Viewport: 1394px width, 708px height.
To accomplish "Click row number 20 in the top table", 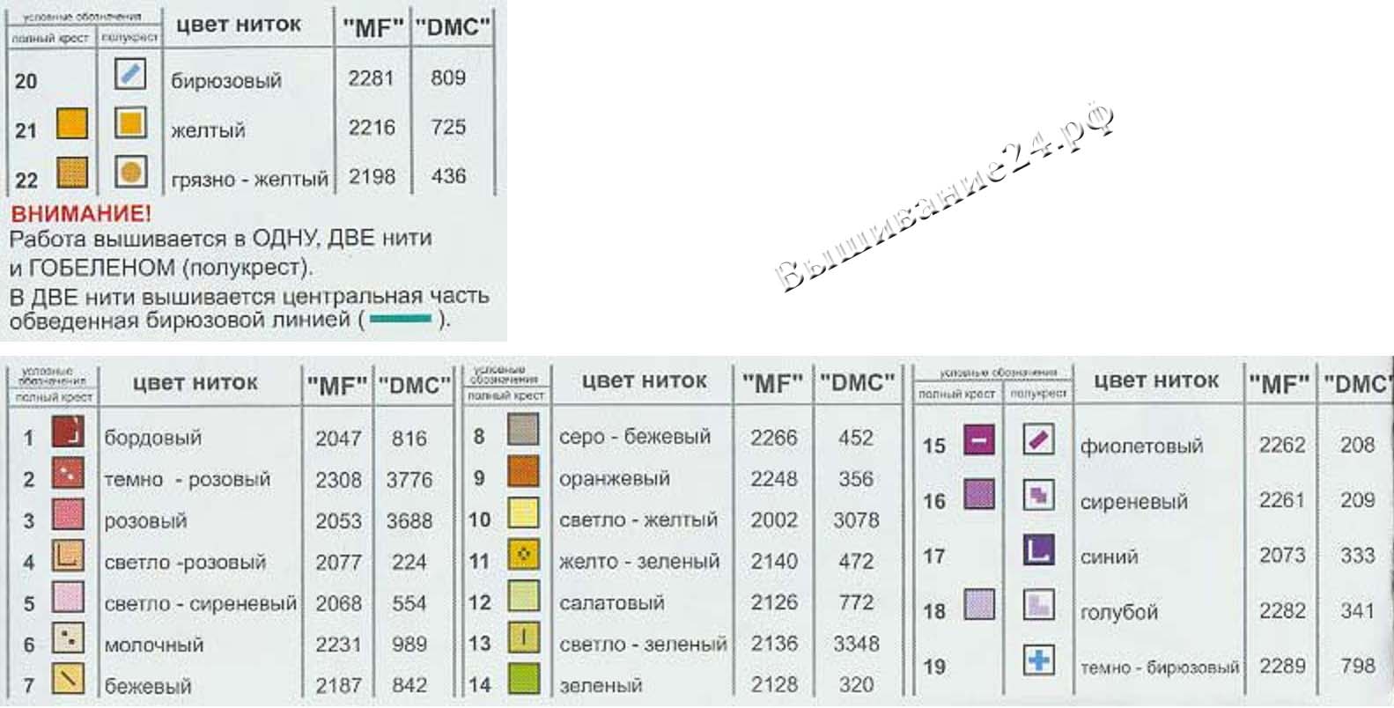I will (x=26, y=81).
